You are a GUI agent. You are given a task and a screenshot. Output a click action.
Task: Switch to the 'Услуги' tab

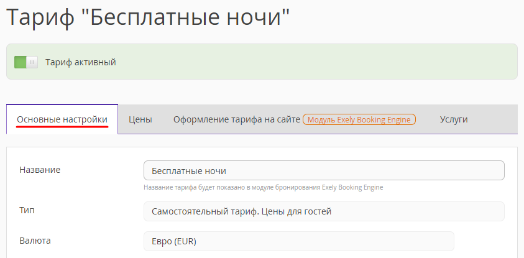[454, 119]
